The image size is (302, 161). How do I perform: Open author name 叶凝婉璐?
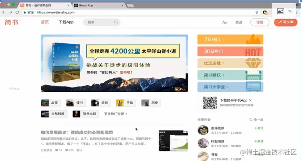[218, 142]
